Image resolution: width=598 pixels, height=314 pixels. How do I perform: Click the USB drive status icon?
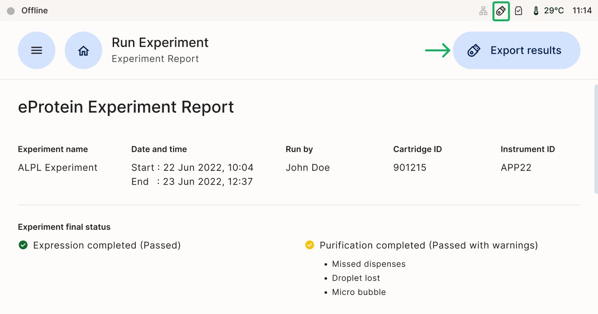click(x=501, y=11)
